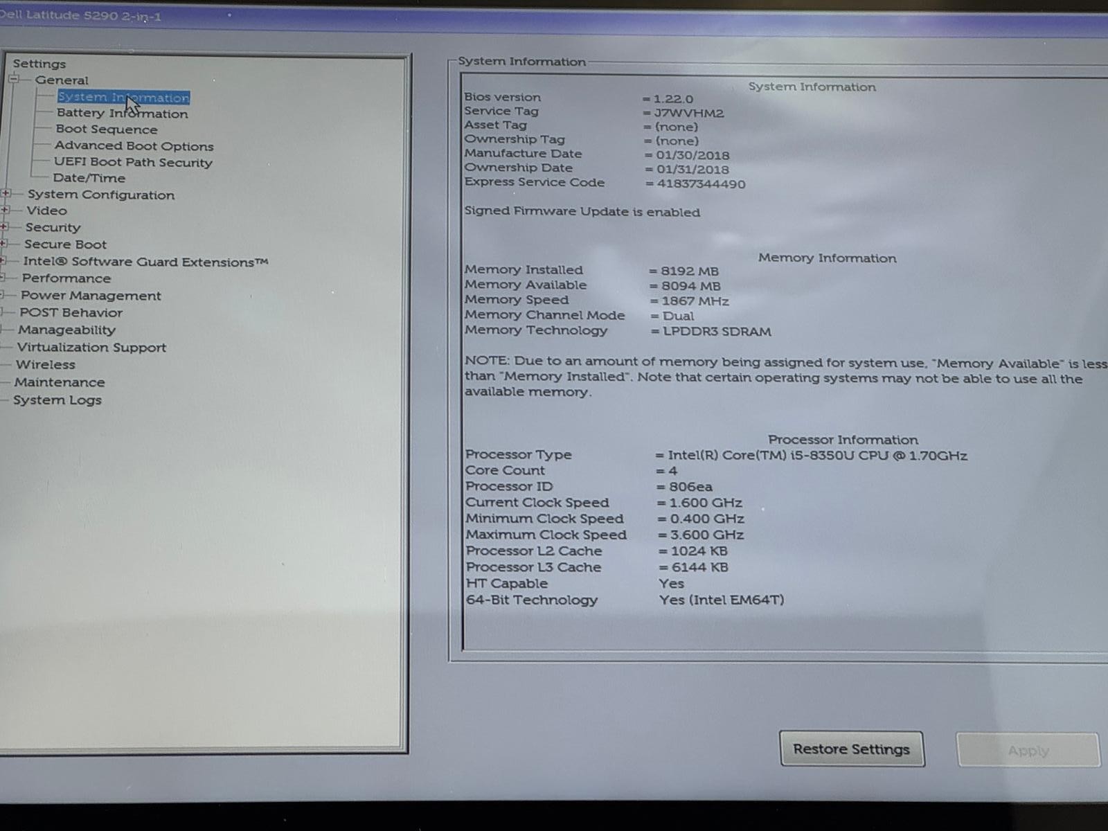Expand the Video settings node

(x=6, y=210)
